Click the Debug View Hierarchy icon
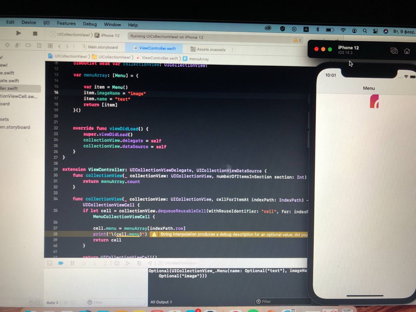This screenshot has height=312, width=416. click(117, 263)
